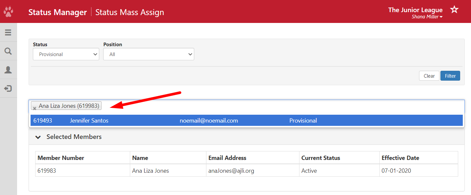The height and width of the screenshot is (195, 471).
Task: Select the Jennifer Santos suggestion row
Action: [x=247, y=120]
